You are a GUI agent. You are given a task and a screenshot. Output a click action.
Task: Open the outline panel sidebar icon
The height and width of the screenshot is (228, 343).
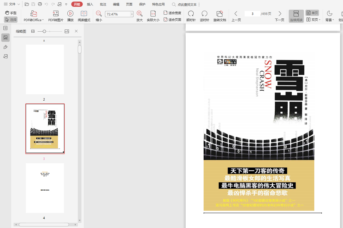pyautogui.click(x=5, y=28)
